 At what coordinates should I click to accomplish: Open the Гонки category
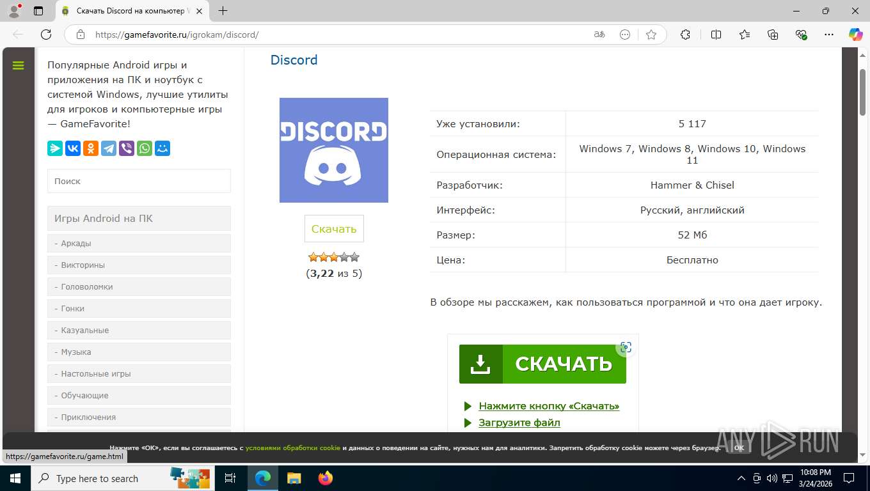pos(139,308)
